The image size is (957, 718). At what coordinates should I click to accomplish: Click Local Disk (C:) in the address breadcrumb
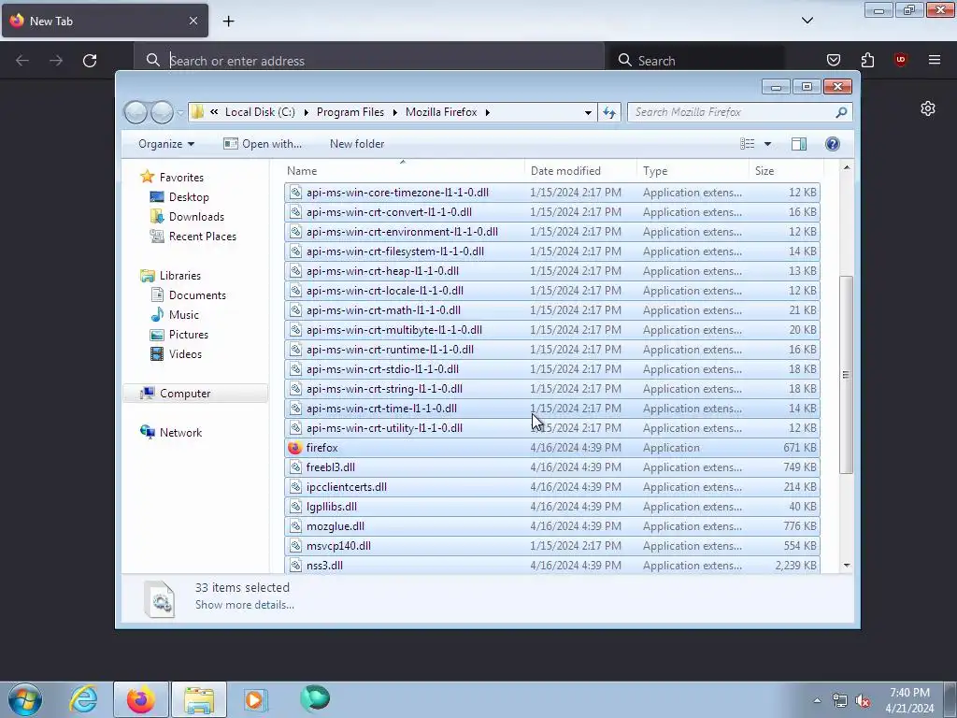260,112
